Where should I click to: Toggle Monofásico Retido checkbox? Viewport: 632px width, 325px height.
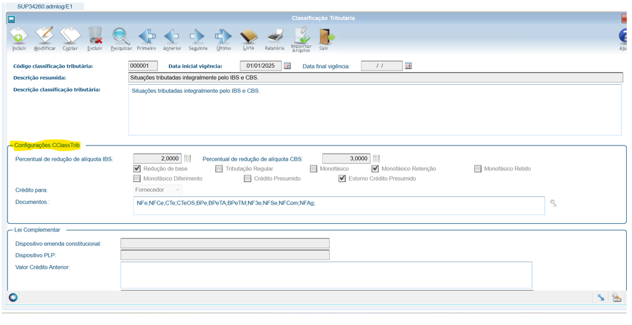coord(478,168)
